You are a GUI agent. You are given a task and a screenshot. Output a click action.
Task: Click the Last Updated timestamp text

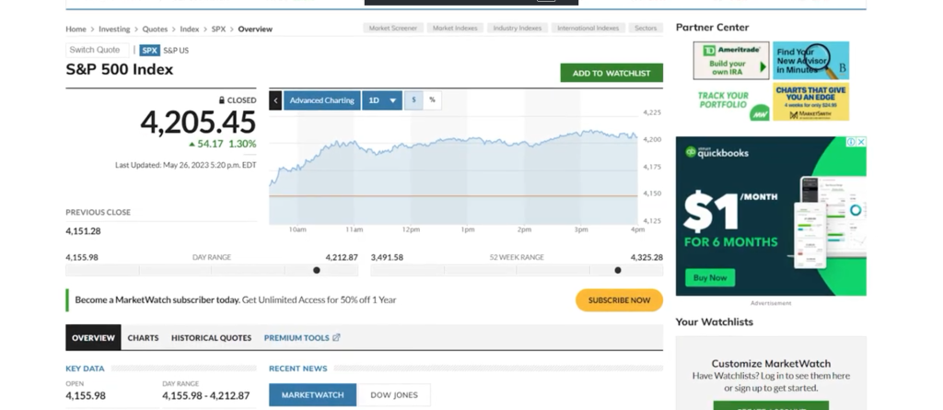(186, 165)
